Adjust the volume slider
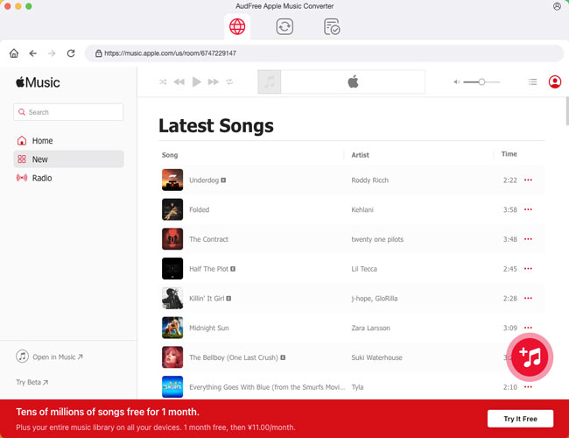569x438 pixels. pos(481,82)
